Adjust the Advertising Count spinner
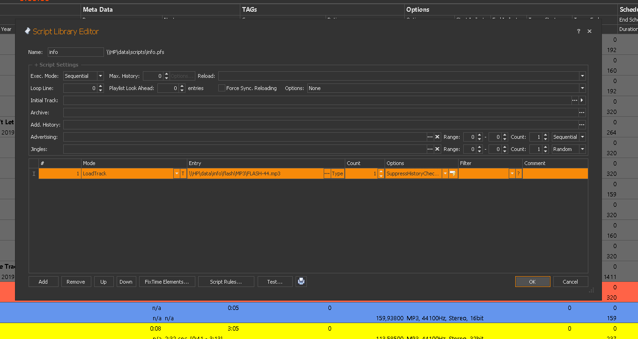The image size is (638, 339). [546, 137]
